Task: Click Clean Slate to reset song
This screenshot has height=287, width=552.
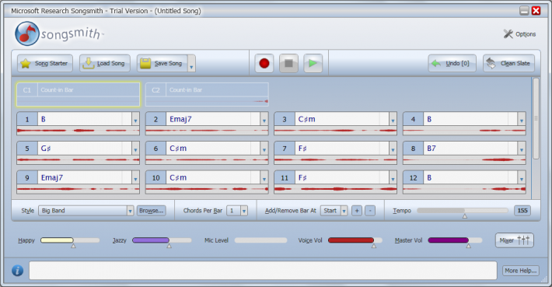Action: coord(508,63)
